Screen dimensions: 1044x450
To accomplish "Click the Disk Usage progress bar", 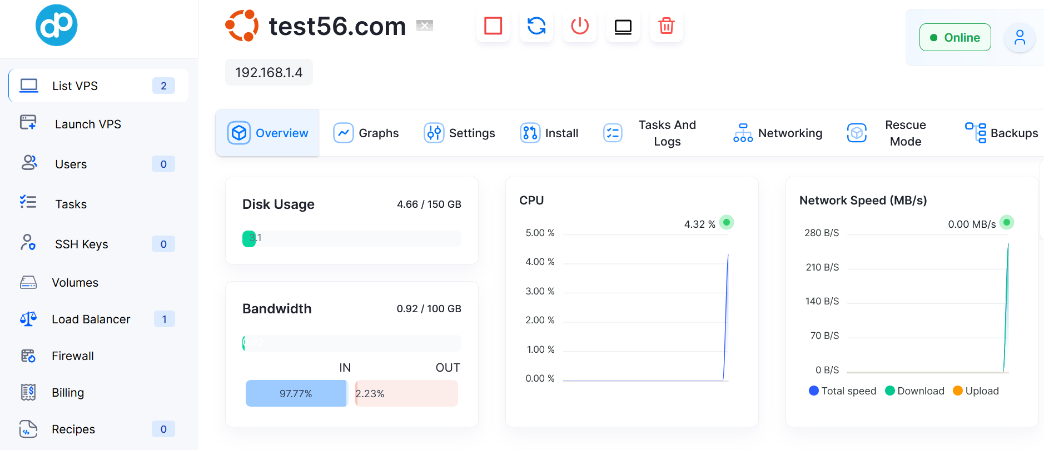I will 351,239.
